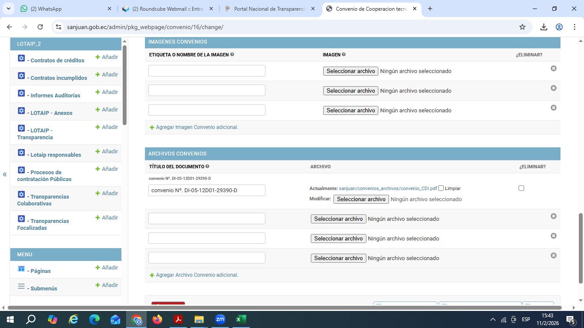584x328 pixels.
Task: Click the Modificar Seleccionar archivo button
Action: (361, 199)
